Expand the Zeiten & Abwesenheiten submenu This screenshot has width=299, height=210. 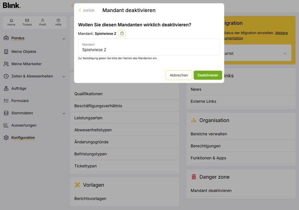[x=64, y=76]
